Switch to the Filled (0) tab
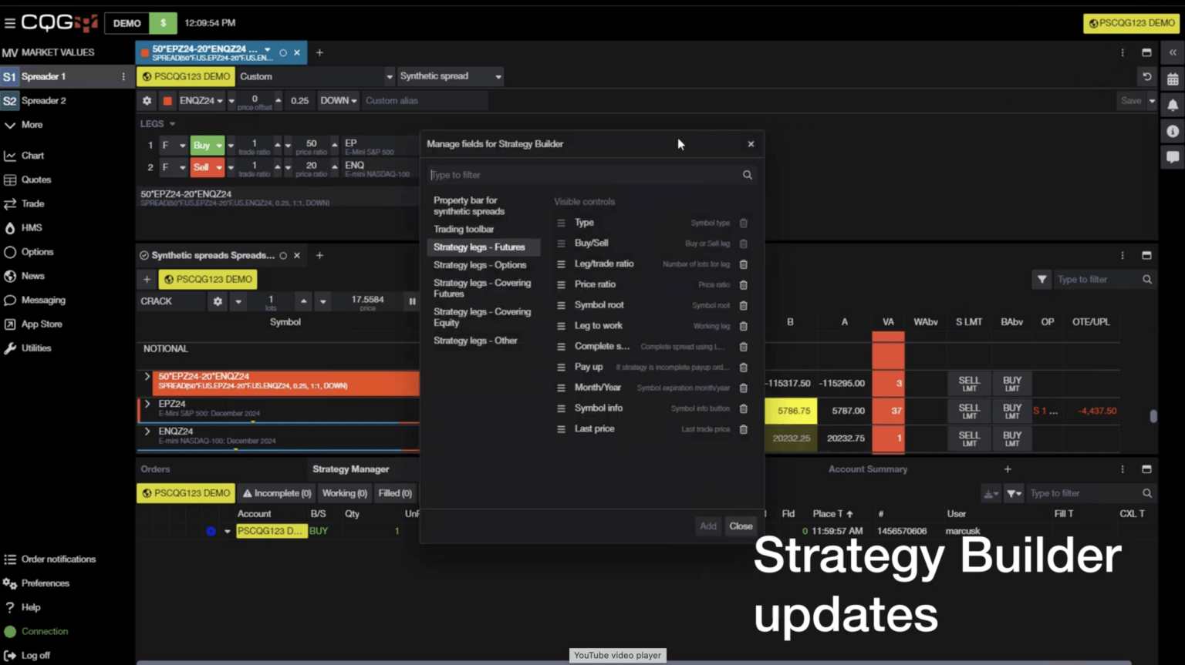This screenshot has height=665, width=1185. [x=395, y=492]
